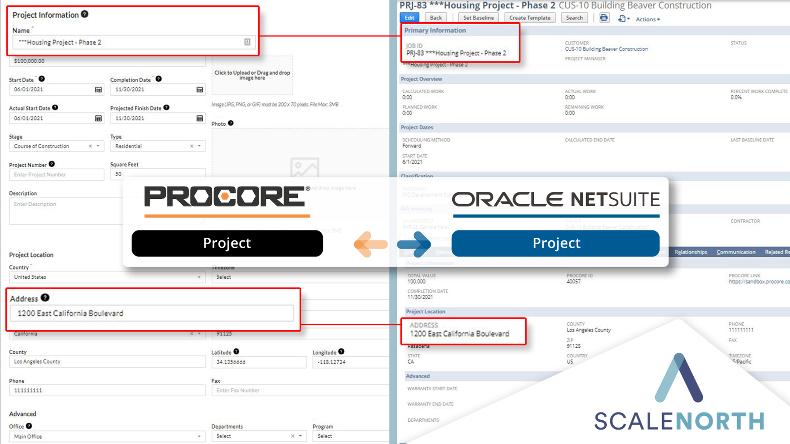Image resolution: width=790 pixels, height=444 pixels.
Task: Click the Completion Date help icon
Action: [158, 79]
